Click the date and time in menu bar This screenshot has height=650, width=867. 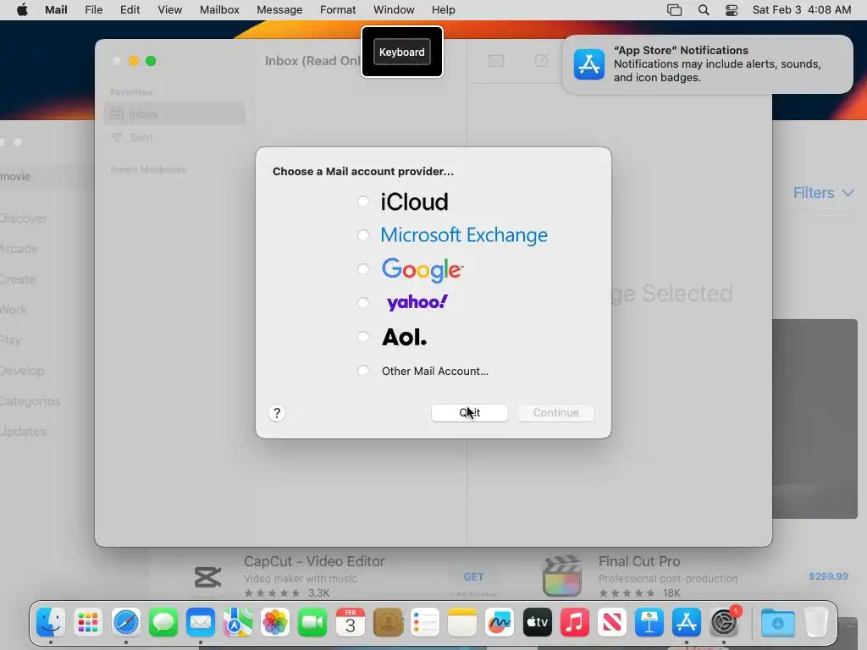tap(802, 10)
